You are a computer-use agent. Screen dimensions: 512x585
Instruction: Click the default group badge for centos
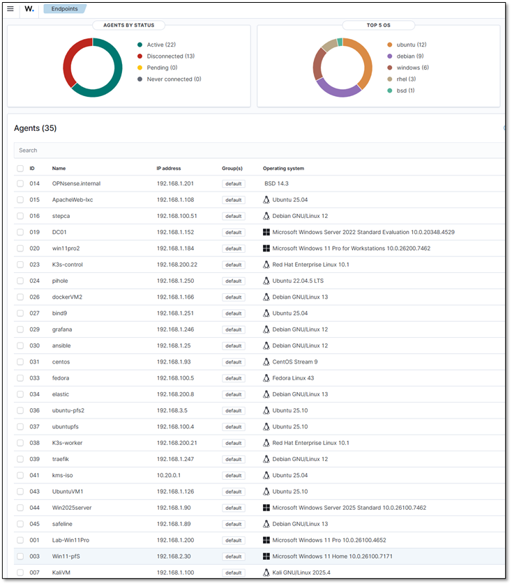click(x=234, y=362)
